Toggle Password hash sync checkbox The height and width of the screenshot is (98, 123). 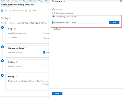(44, 52)
